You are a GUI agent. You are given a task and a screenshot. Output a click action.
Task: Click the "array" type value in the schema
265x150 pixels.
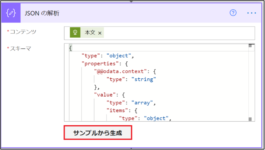point(143,102)
